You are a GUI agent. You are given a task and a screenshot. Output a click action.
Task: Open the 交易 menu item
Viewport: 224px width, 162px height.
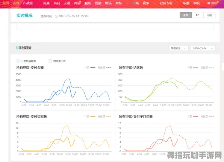pyautogui.click(x=67, y=3)
